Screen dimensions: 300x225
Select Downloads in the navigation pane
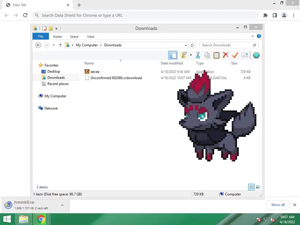coord(56,77)
